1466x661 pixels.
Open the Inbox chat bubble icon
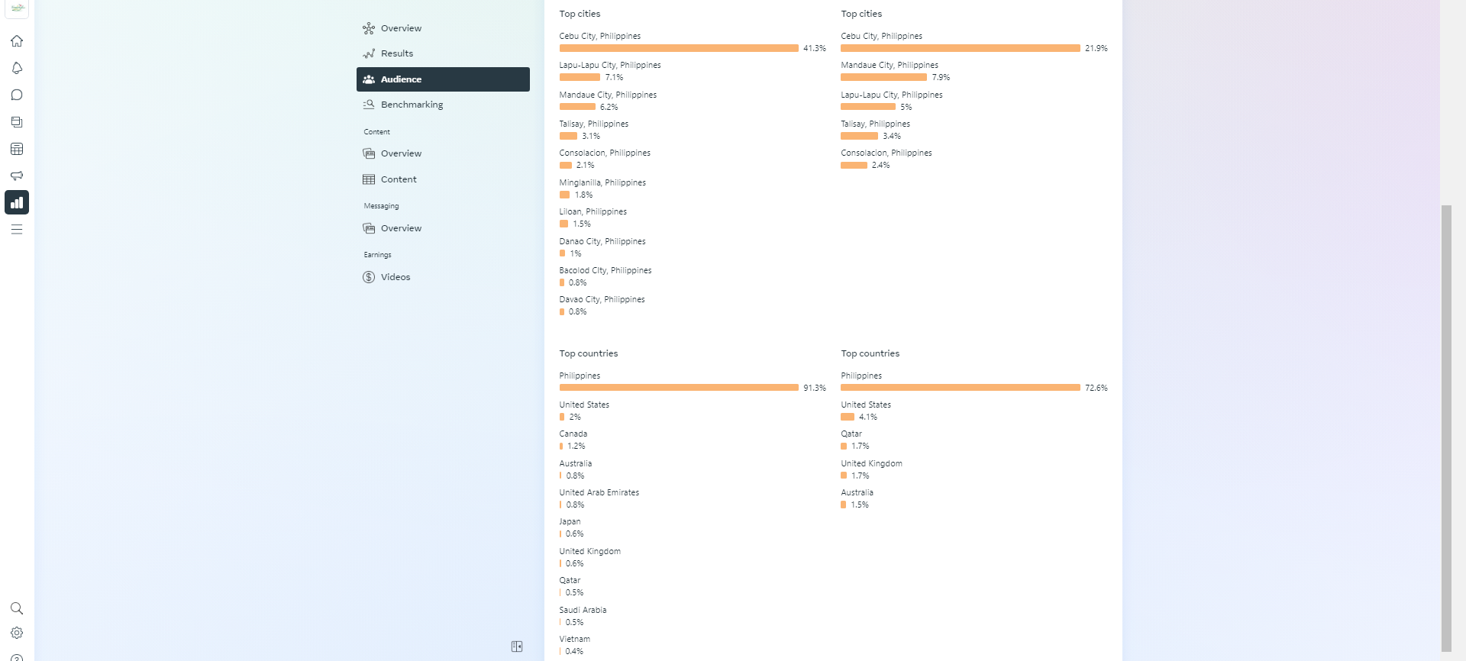(17, 95)
